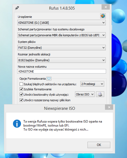This screenshot has width=127, height=158.
Task: Open the Obraz ISO type dropdown
Action: (x=85, y=94)
